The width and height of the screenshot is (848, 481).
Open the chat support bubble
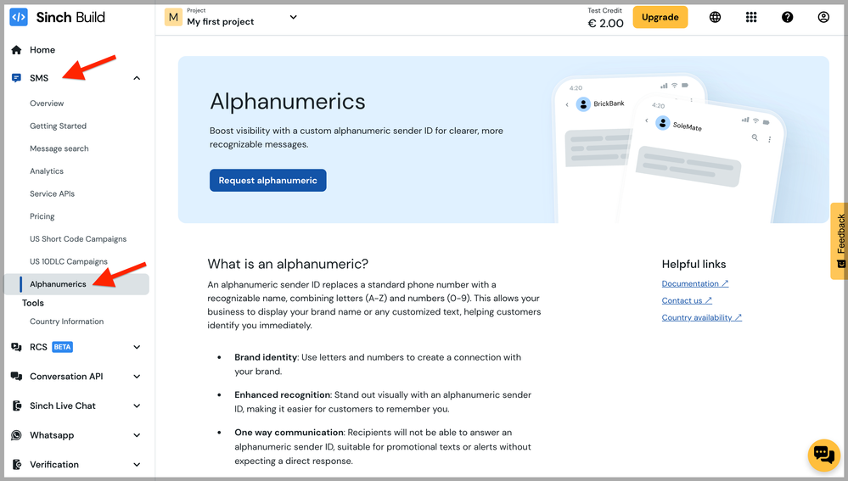[823, 455]
